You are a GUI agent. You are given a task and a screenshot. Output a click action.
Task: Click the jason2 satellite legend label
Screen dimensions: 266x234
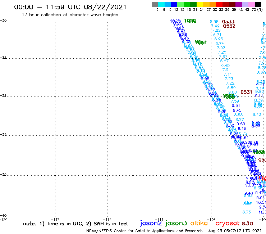coord(151,223)
